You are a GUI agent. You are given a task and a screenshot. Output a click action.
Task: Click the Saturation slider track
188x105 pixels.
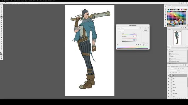129,38
